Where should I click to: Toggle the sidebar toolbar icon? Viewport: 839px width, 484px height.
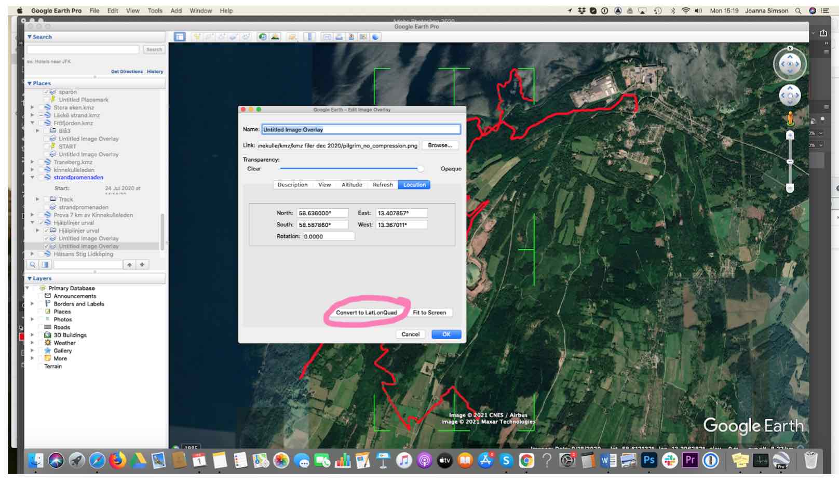(180, 37)
